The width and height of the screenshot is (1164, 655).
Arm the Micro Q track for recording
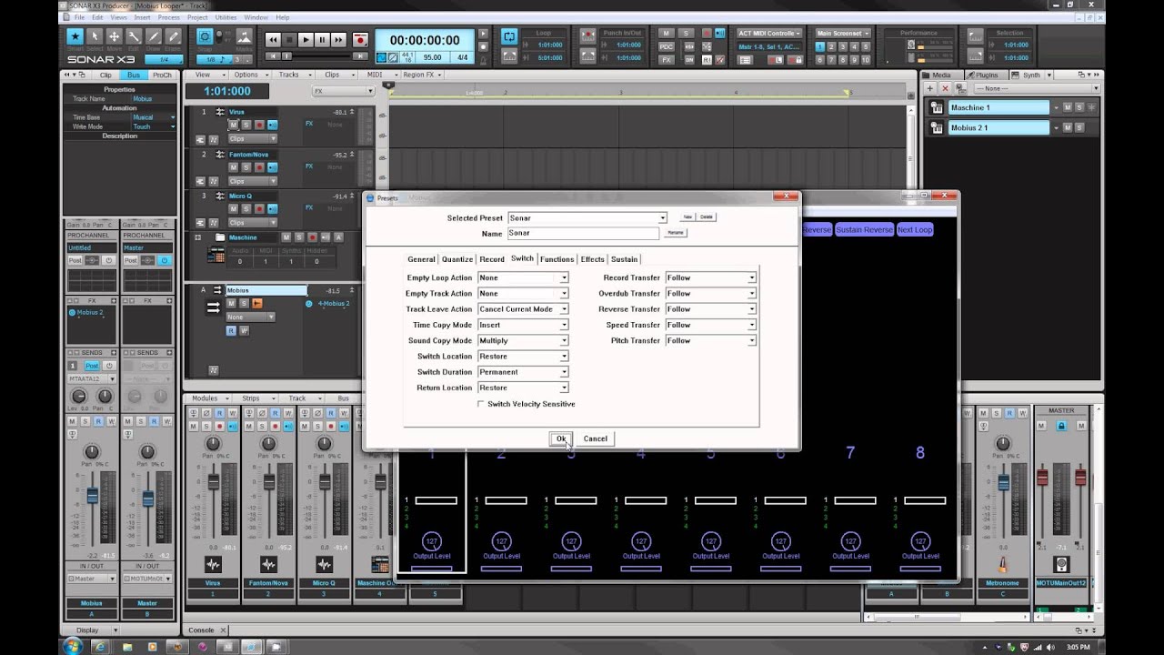point(259,208)
